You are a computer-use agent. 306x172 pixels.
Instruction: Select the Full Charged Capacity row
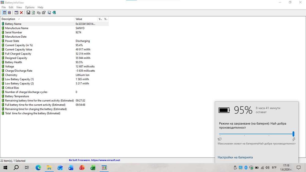[54, 54]
